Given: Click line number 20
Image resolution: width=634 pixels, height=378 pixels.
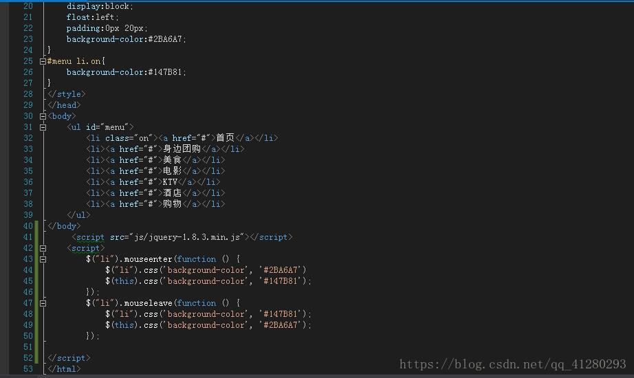Looking at the screenshot, I should click(28, 6).
